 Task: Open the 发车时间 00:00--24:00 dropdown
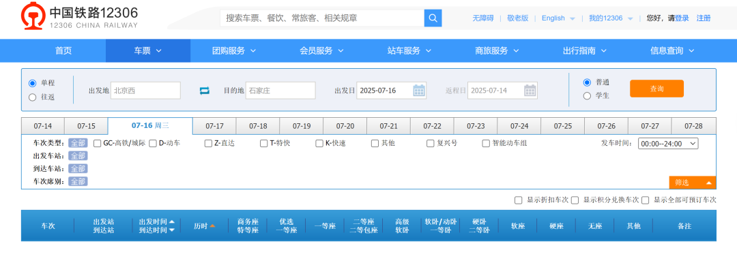[x=668, y=144]
